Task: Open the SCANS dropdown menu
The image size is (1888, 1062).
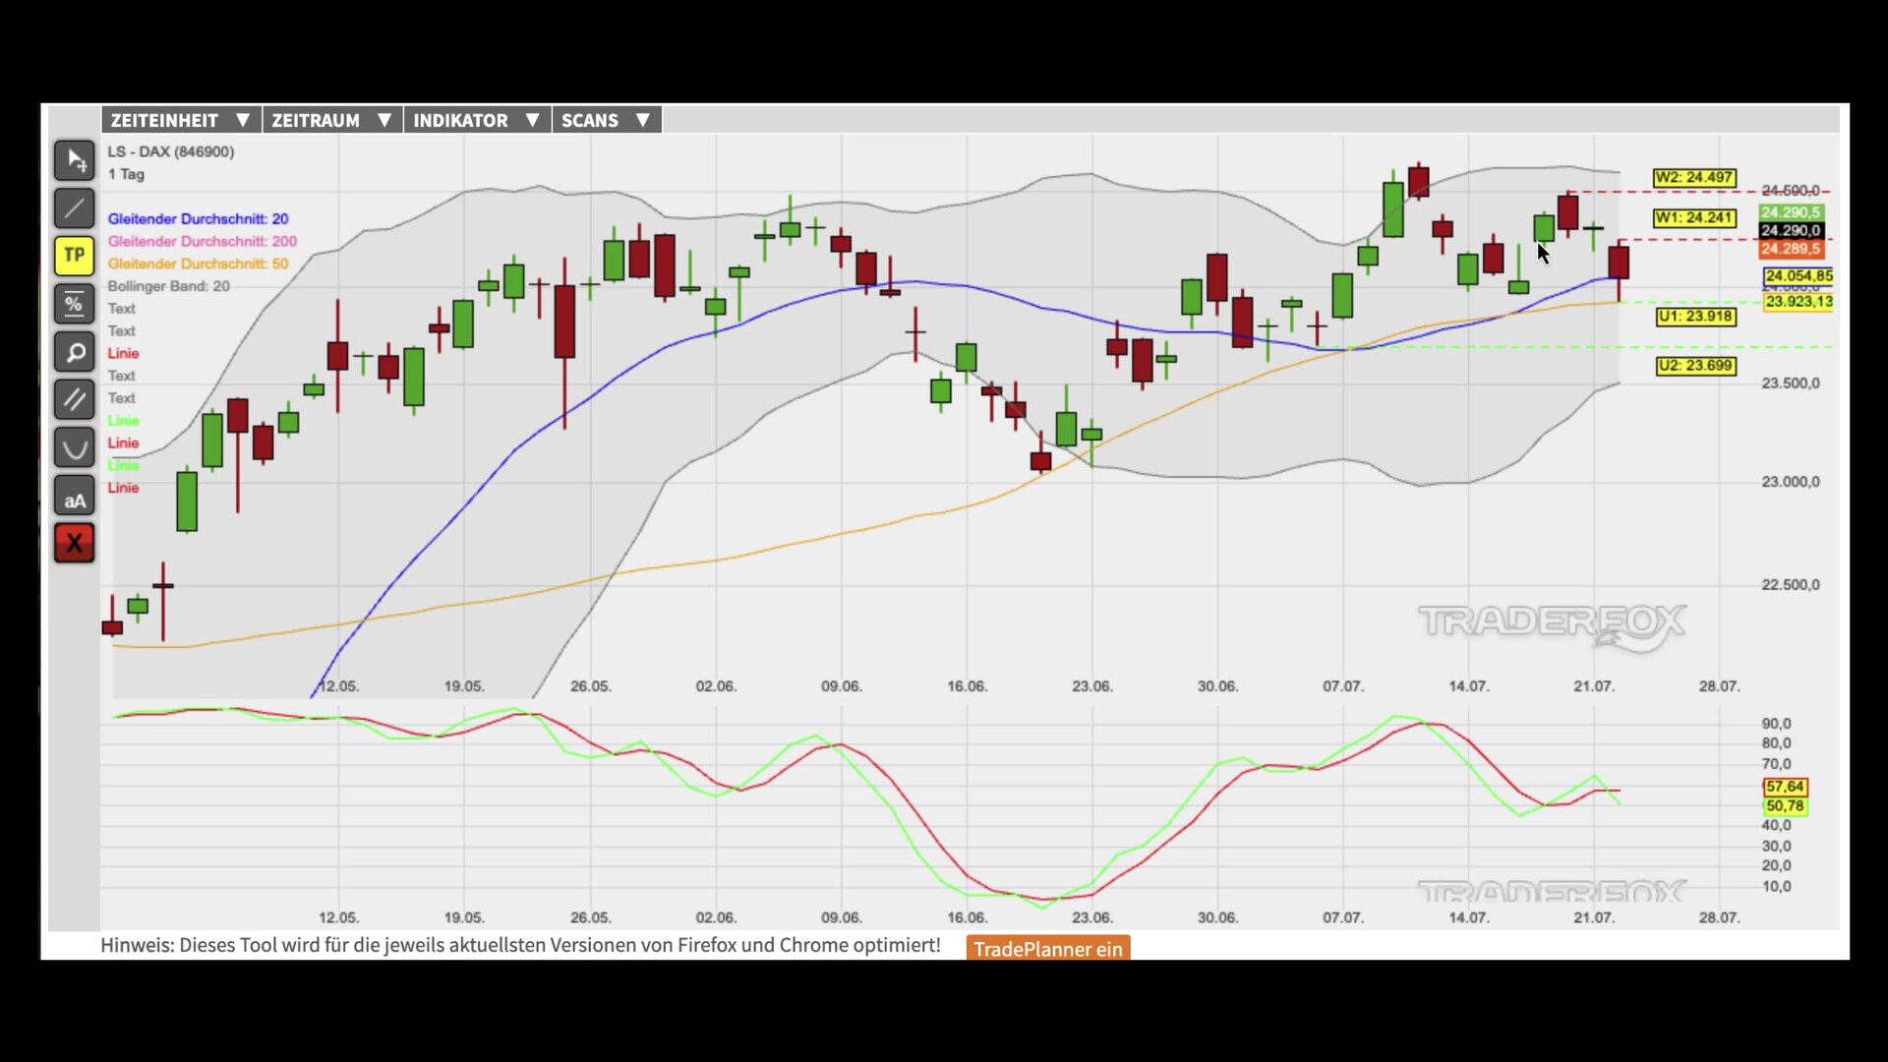Action: tap(607, 120)
